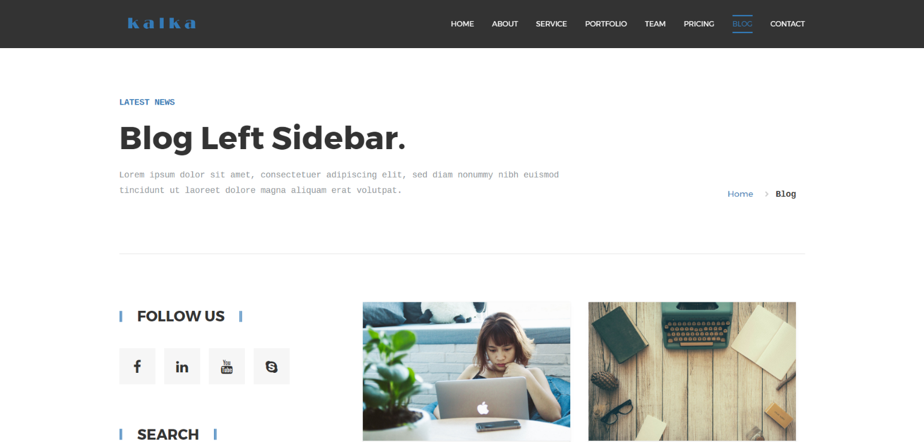
Task: Open the PRICING menu item
Action: (x=699, y=24)
